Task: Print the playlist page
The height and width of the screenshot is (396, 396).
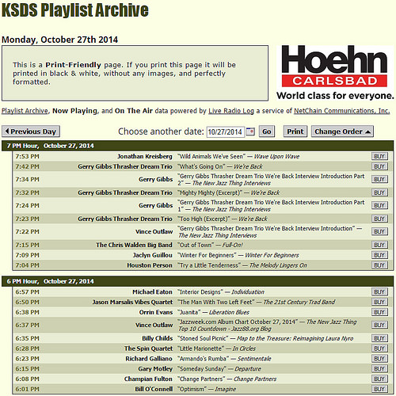Action: point(295,131)
